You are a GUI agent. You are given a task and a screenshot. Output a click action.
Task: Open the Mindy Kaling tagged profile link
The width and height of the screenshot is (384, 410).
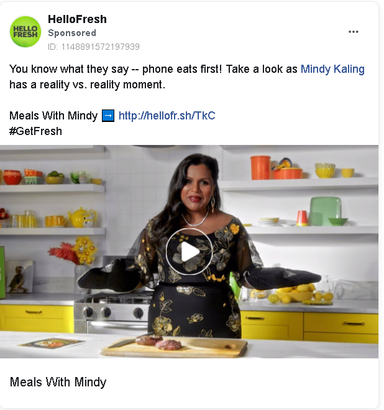coord(332,69)
